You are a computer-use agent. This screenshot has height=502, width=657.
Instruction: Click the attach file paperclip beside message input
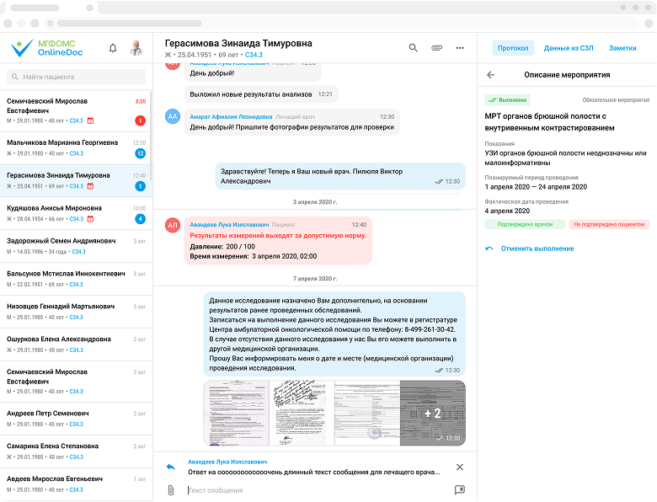click(x=170, y=489)
